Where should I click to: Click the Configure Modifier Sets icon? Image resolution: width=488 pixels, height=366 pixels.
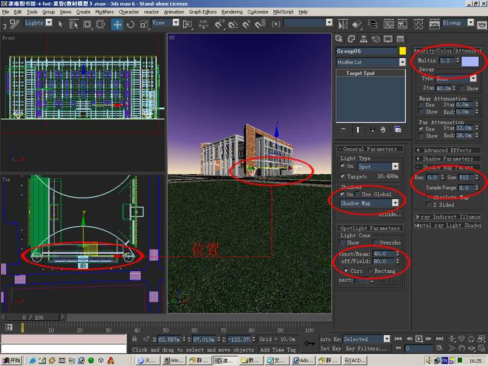pos(398,129)
